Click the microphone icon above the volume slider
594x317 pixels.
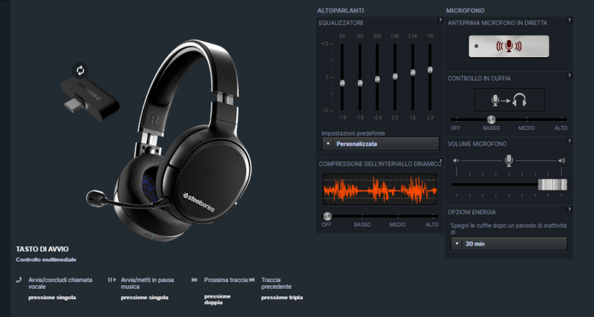click(509, 160)
